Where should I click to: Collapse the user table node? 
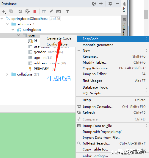(x=18, y=35)
